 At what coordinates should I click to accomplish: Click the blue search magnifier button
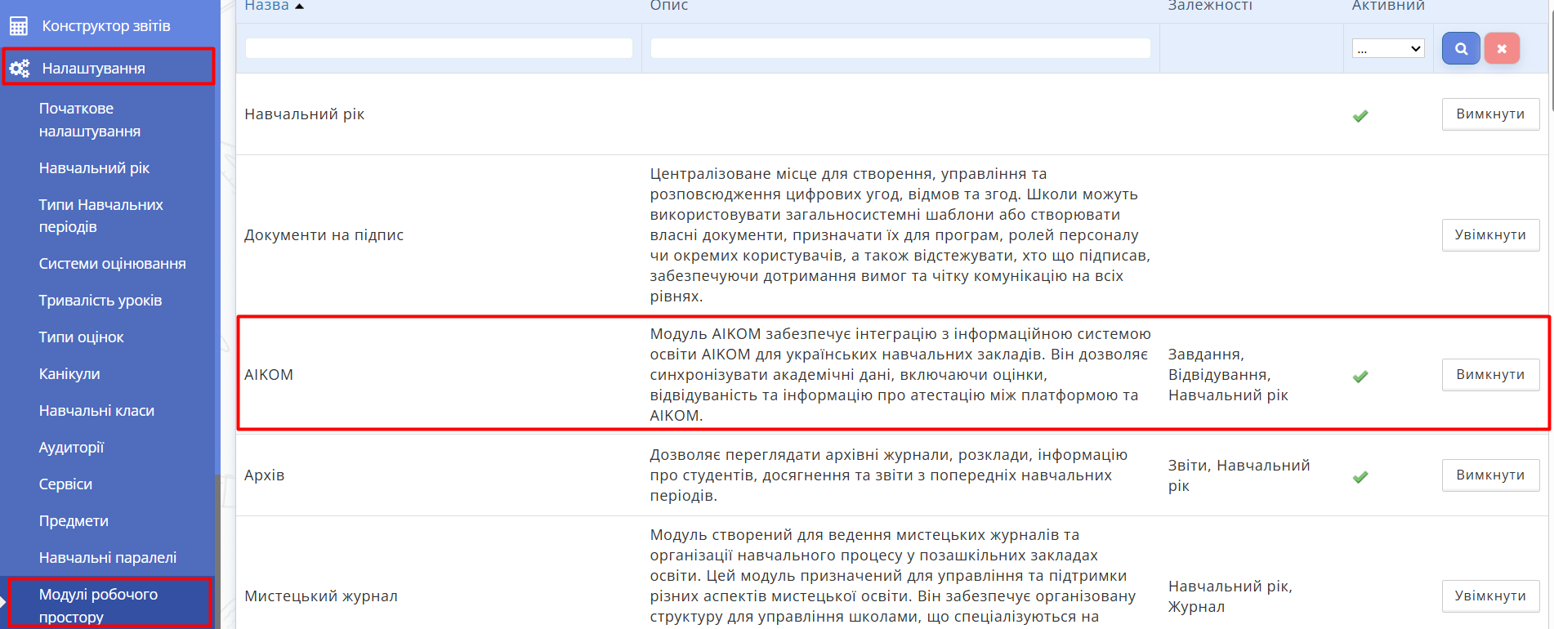click(x=1460, y=49)
